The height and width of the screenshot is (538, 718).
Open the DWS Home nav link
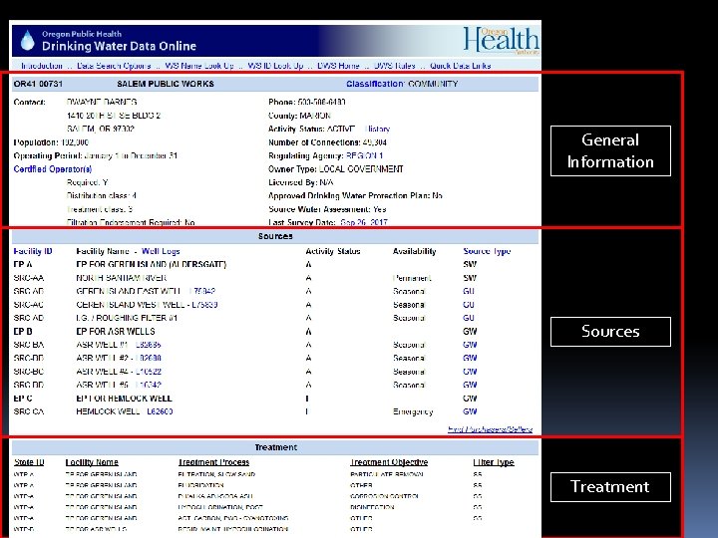338,66
